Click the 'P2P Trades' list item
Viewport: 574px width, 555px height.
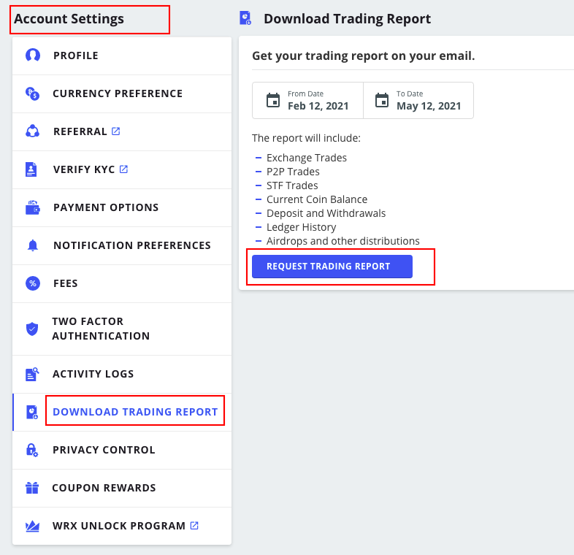point(293,172)
